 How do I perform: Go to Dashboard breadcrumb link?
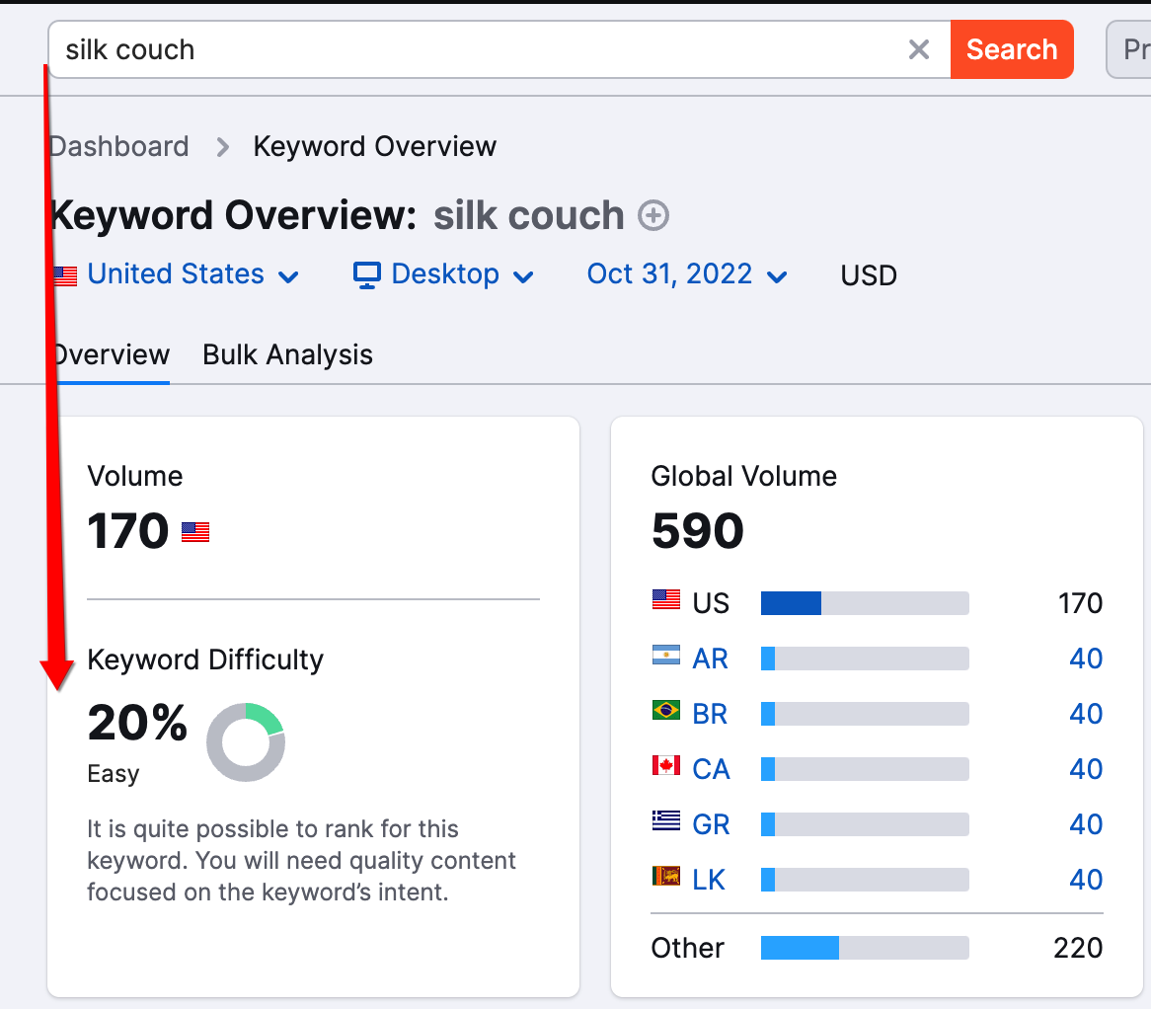[x=119, y=147]
